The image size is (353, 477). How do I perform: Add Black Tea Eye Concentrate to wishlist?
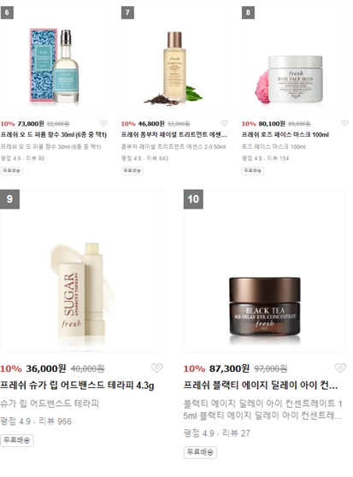point(340,368)
